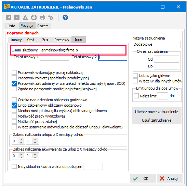Open help with question mark icon
The image size is (187, 187).
(65, 17)
